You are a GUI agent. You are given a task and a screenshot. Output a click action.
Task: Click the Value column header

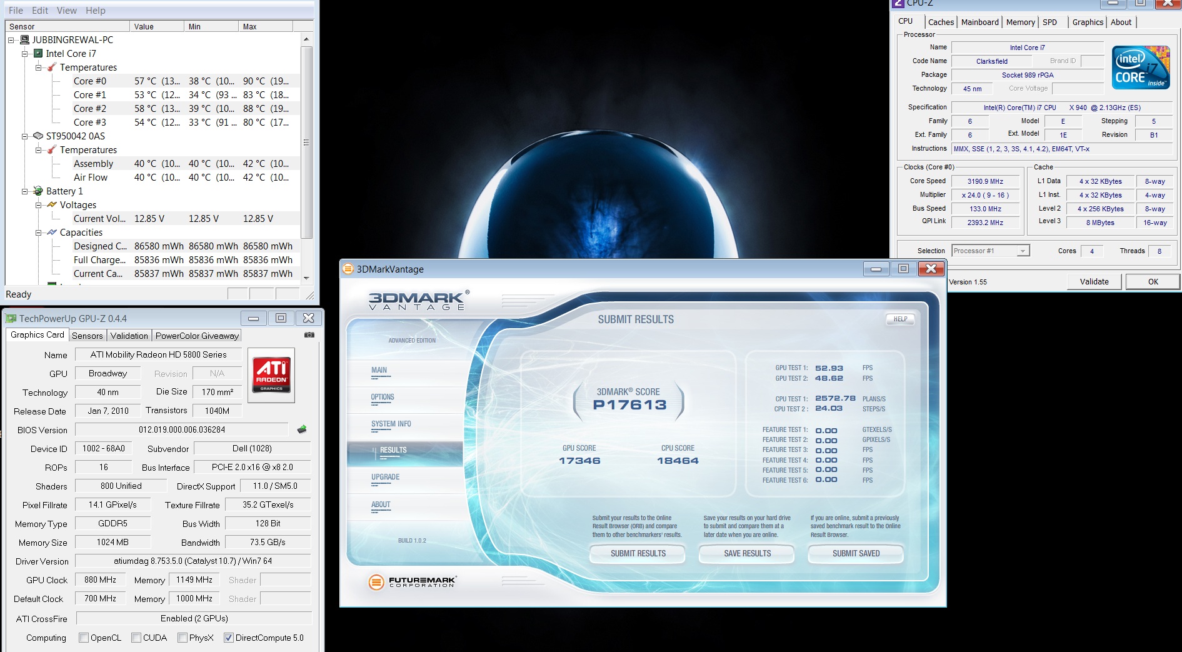coord(158,26)
